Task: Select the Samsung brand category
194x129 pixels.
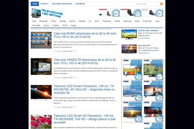Action: [x=127, y=21]
